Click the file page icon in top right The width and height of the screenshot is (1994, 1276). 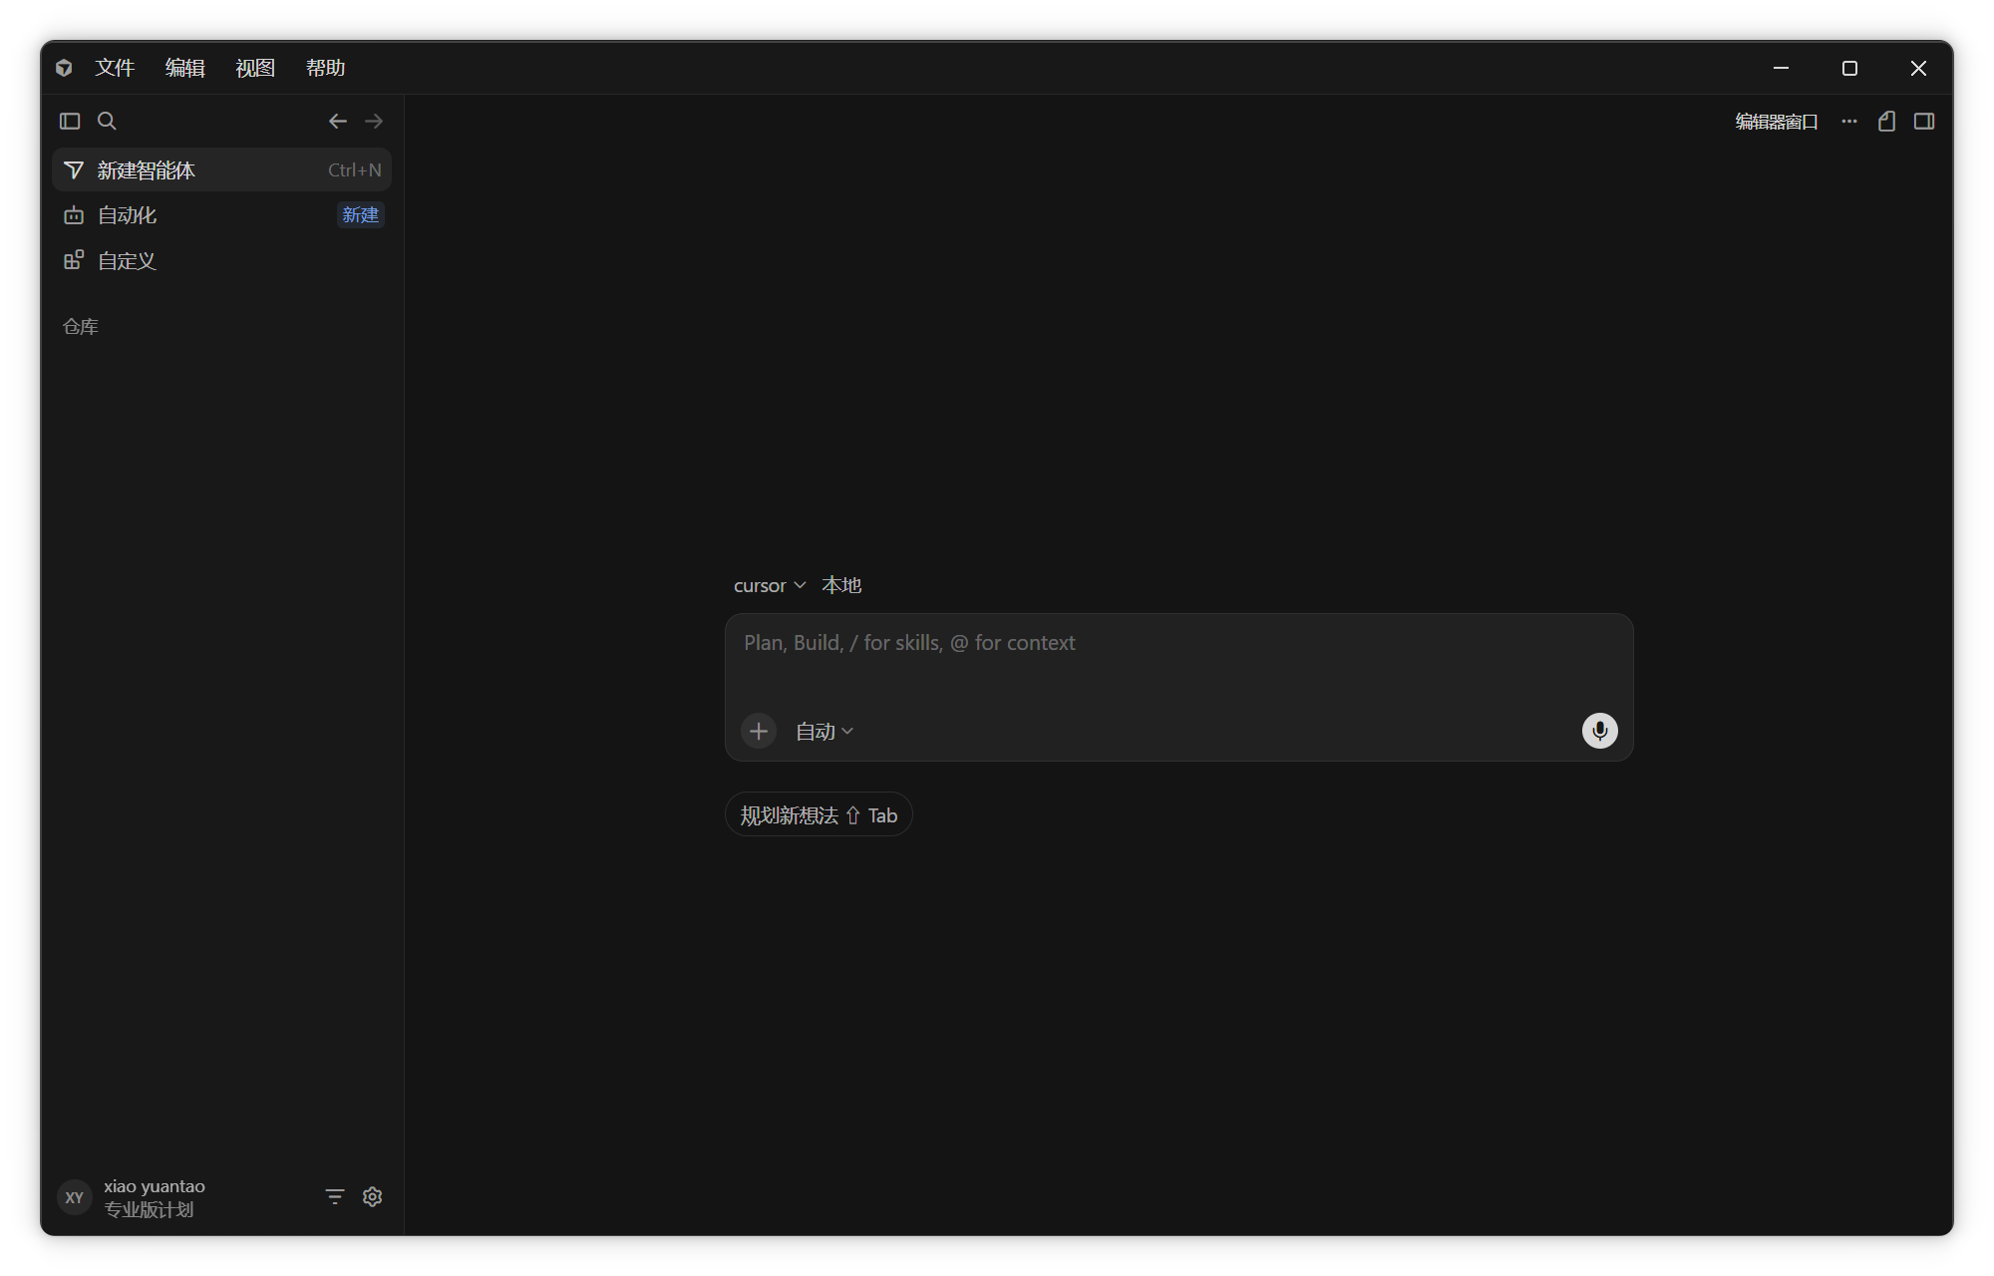pos(1886,121)
